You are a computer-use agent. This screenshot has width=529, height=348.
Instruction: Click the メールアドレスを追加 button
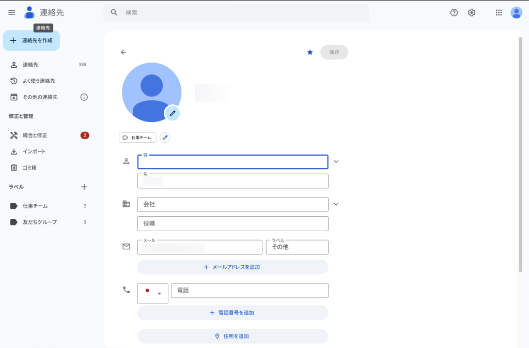(232, 267)
